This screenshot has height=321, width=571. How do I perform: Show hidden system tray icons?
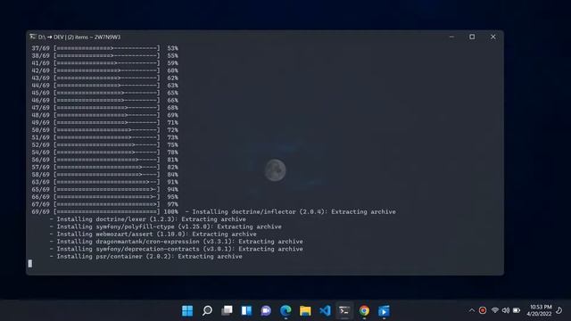click(472, 310)
